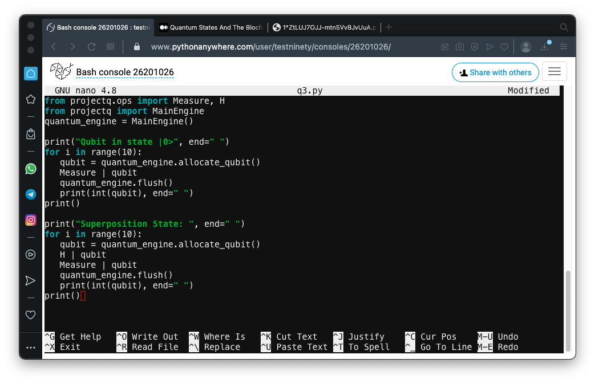Open the downloads icon in toolbar
This screenshot has height=383, width=595.
[x=545, y=47]
